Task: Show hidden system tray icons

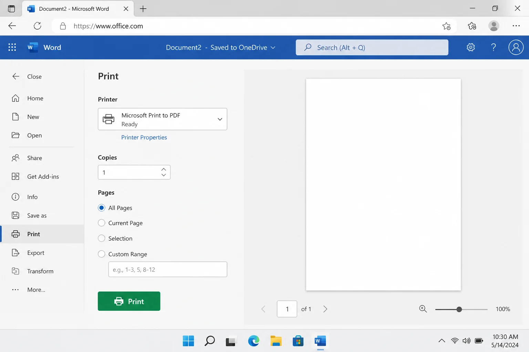Action: (442, 341)
